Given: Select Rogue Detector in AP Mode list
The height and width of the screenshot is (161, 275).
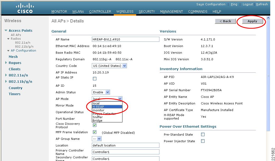Looking at the screenshot, I should (x=107, y=113).
